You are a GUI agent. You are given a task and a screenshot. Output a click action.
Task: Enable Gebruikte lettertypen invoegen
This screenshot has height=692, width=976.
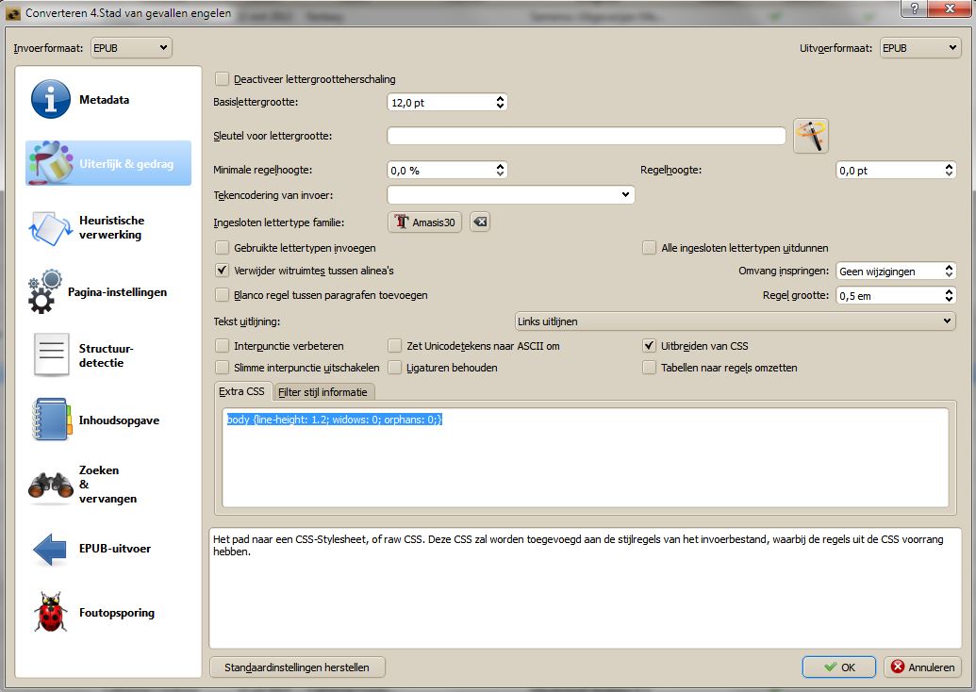tap(222, 248)
